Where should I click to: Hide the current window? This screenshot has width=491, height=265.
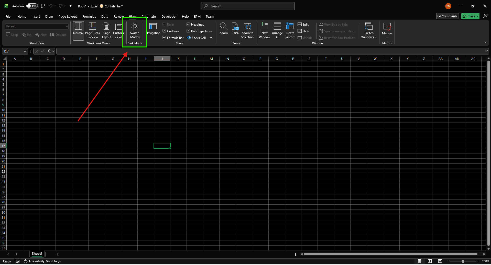pyautogui.click(x=303, y=31)
